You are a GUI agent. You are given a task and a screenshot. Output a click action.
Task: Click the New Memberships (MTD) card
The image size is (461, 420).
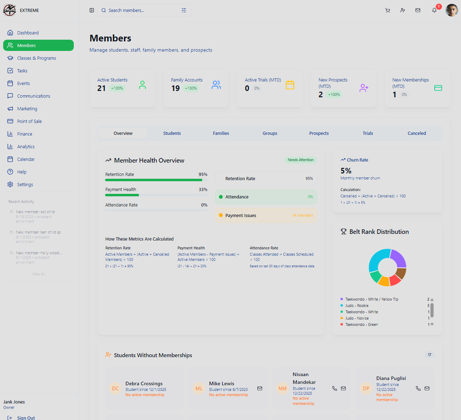pyautogui.click(x=417, y=88)
